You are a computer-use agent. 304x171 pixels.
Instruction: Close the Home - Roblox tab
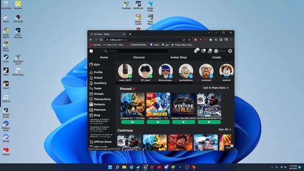click(x=124, y=34)
